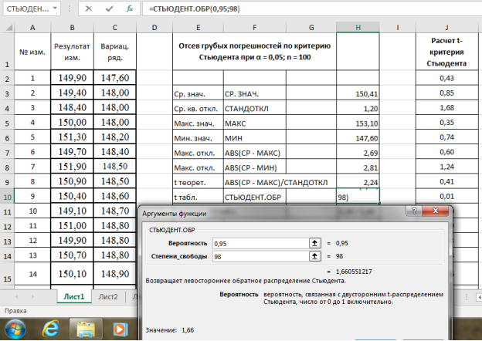The image size is (482, 341).
Task: Select column C header
Action: pyautogui.click(x=114, y=28)
